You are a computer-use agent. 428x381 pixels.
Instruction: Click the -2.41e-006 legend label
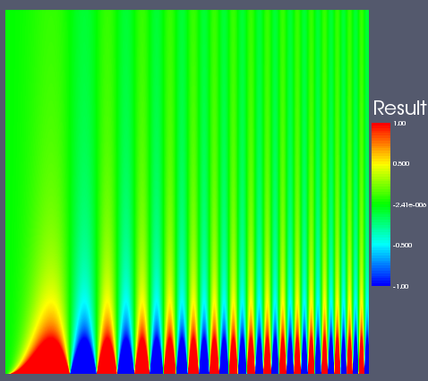(x=409, y=205)
